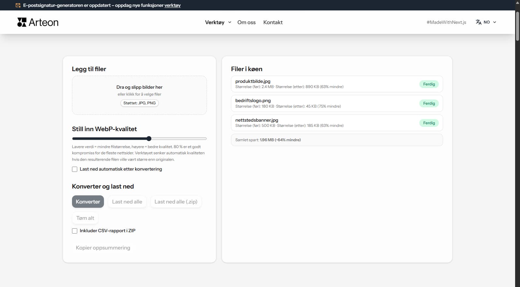Click Last ned alle (.zip) button

(x=176, y=202)
